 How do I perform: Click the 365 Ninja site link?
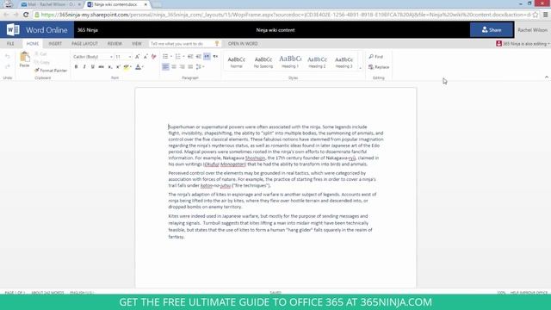tap(88, 30)
